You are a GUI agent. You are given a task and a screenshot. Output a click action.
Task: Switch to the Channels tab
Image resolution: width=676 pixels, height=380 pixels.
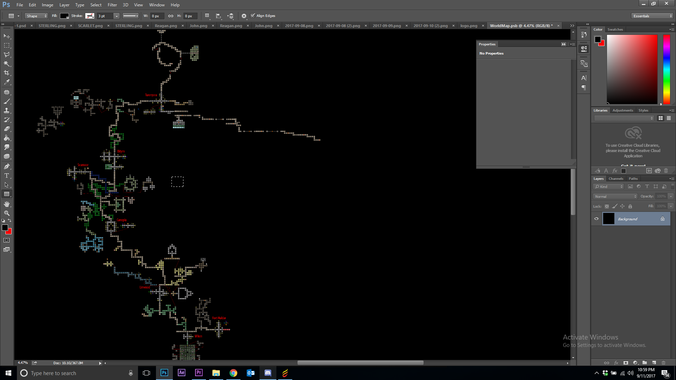(x=616, y=178)
